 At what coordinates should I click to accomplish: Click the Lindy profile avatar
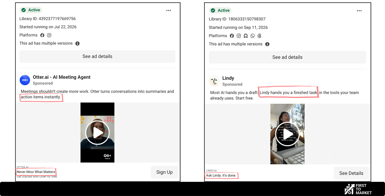(214, 81)
